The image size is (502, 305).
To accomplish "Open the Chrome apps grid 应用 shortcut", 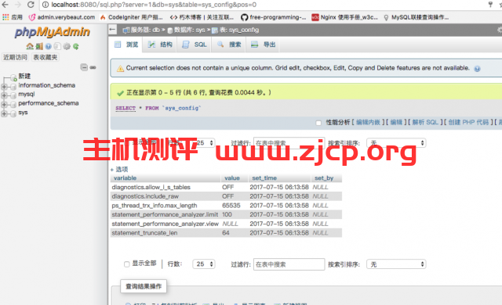I will [13, 17].
